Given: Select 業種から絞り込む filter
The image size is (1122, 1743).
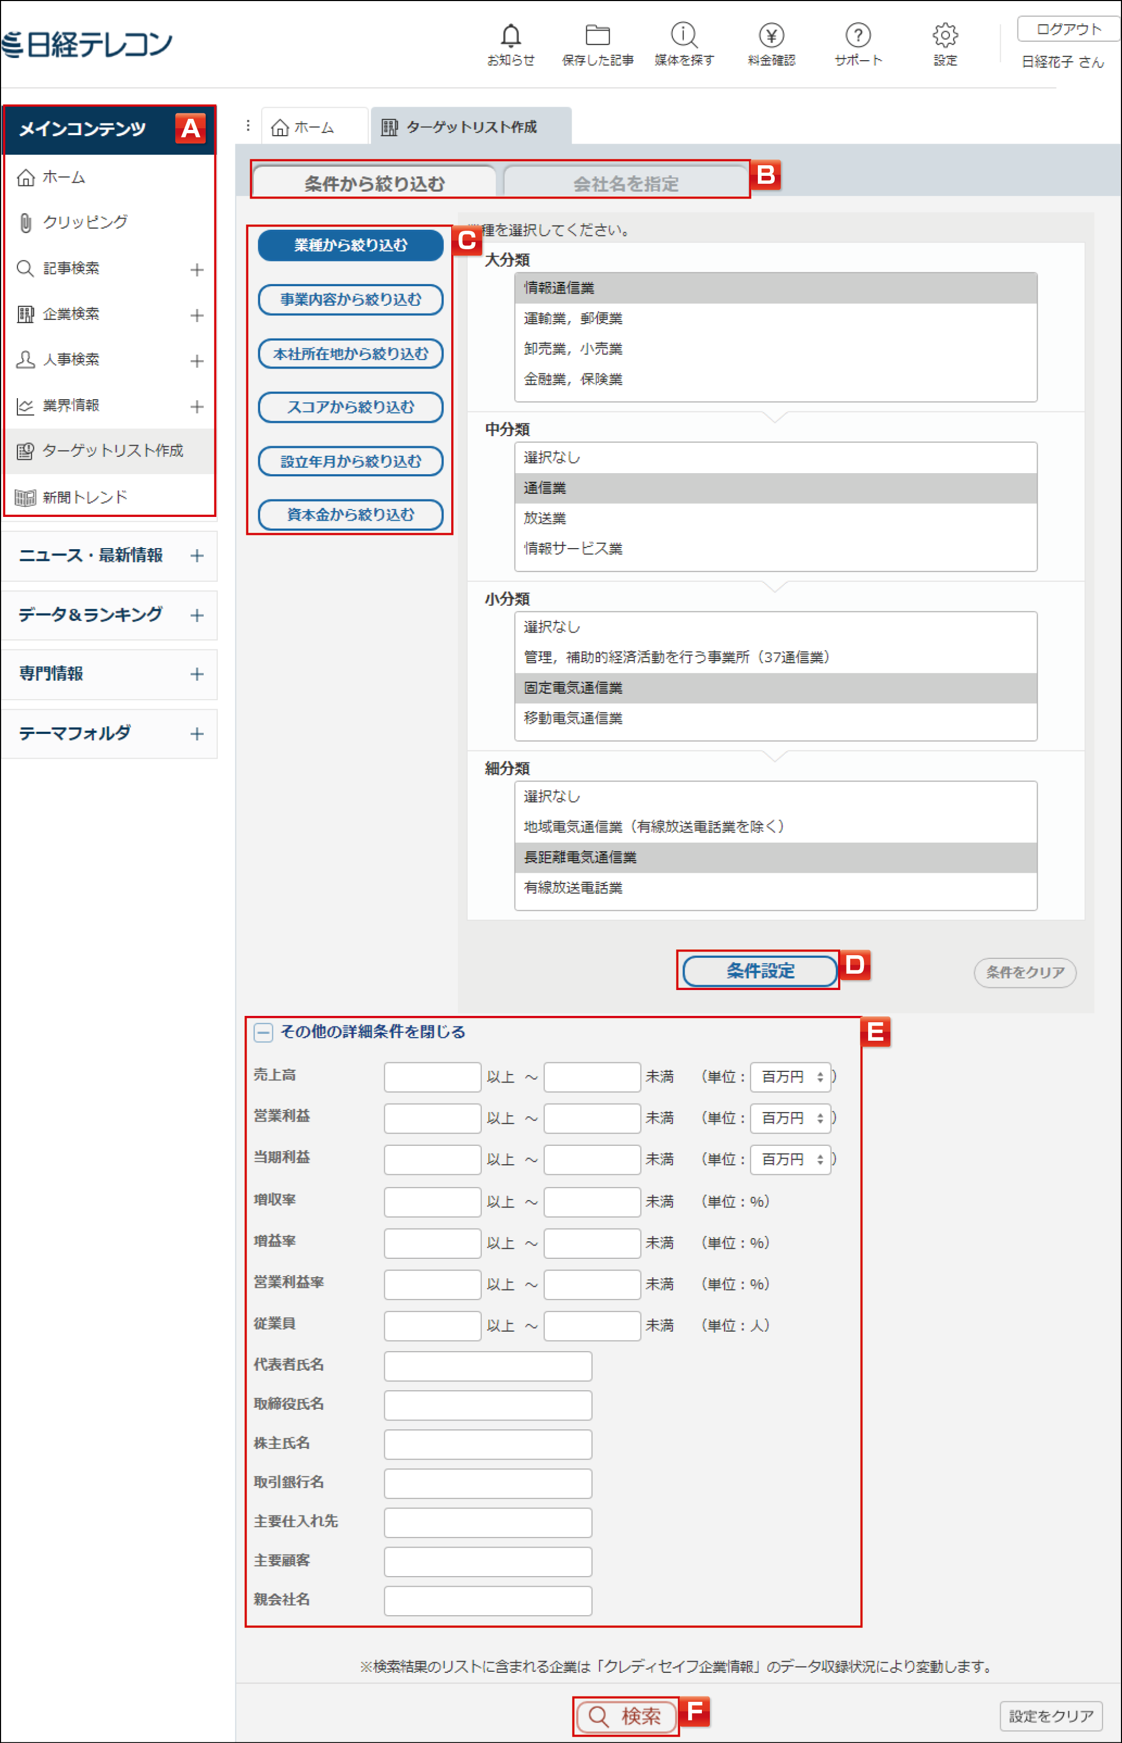Looking at the screenshot, I should tap(350, 245).
